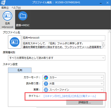This screenshot has width=111, height=108.
Task: Click the ScanSnap logo in title bar
Action: click(3, 3)
